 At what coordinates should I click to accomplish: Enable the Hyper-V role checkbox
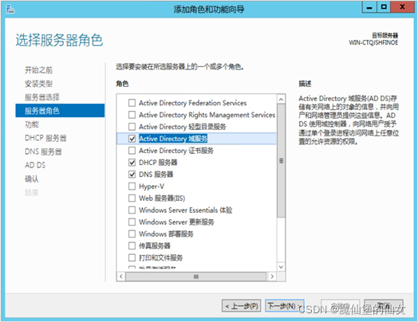[132, 187]
